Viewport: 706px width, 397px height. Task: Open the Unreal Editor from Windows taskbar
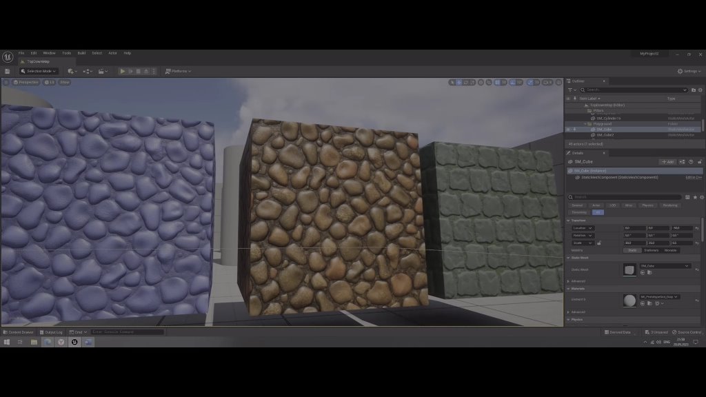click(74, 342)
